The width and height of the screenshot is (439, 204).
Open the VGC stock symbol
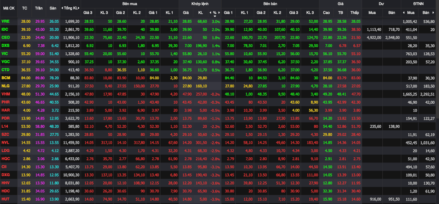click(x=5, y=61)
